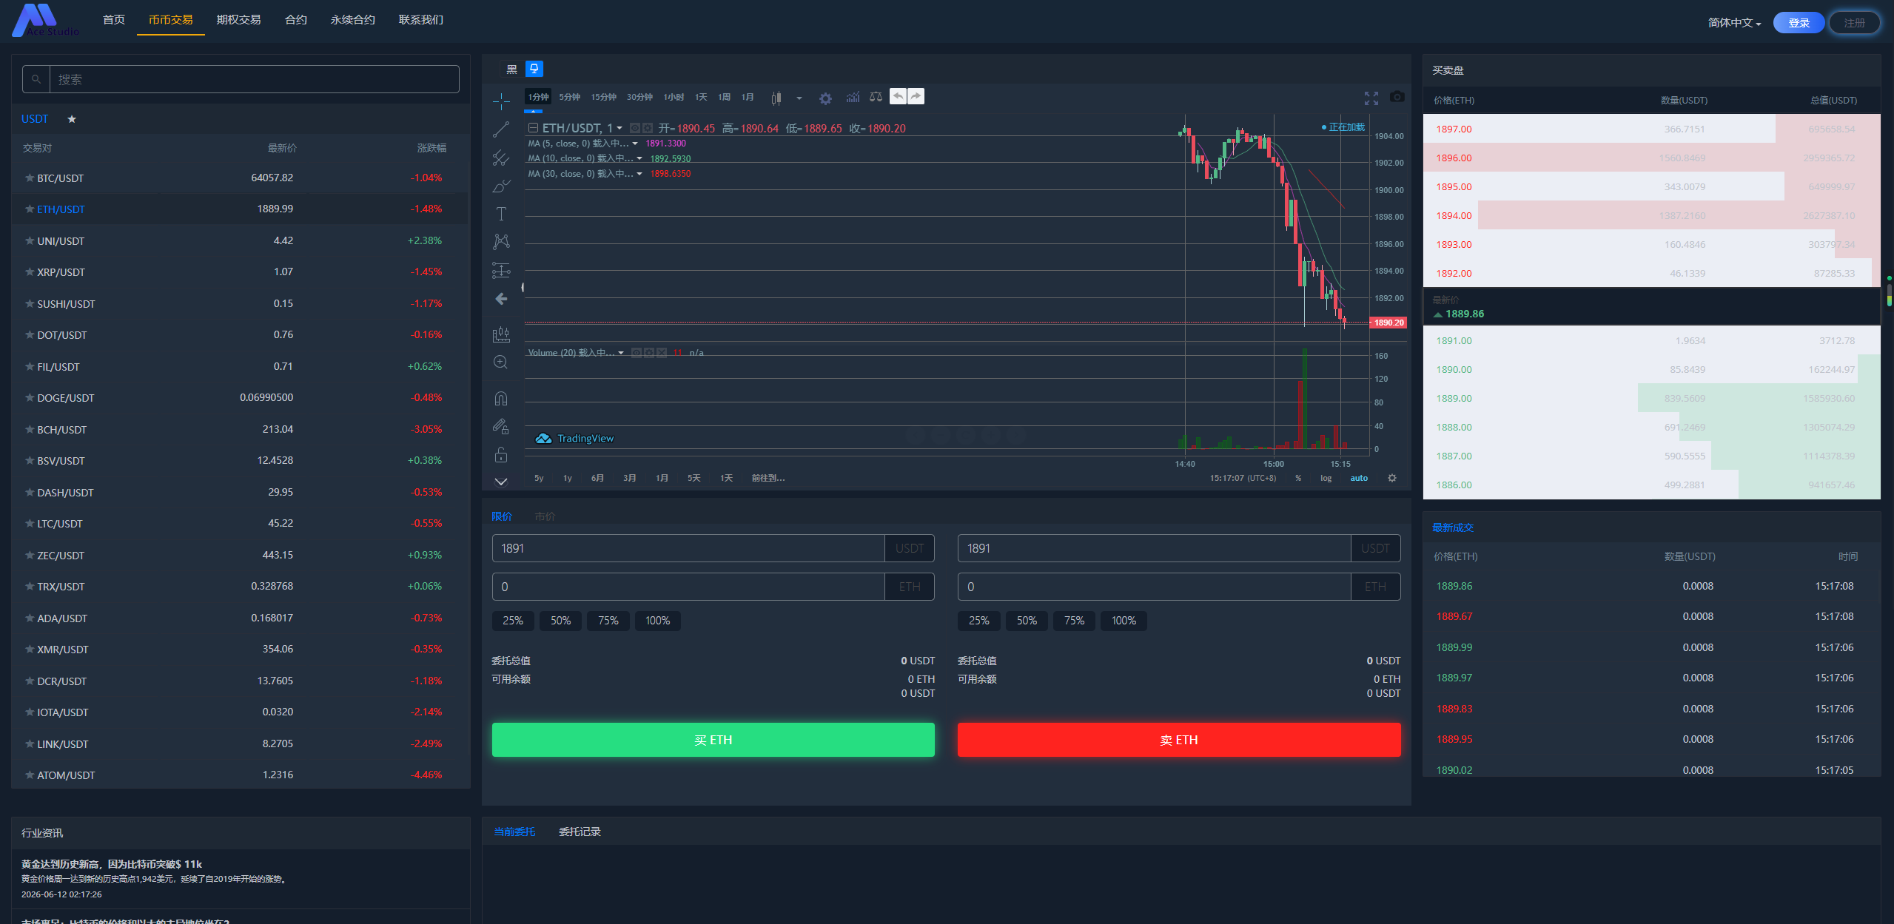Expand more drawing tools chevron
This screenshot has width=1894, height=924.
click(x=501, y=482)
